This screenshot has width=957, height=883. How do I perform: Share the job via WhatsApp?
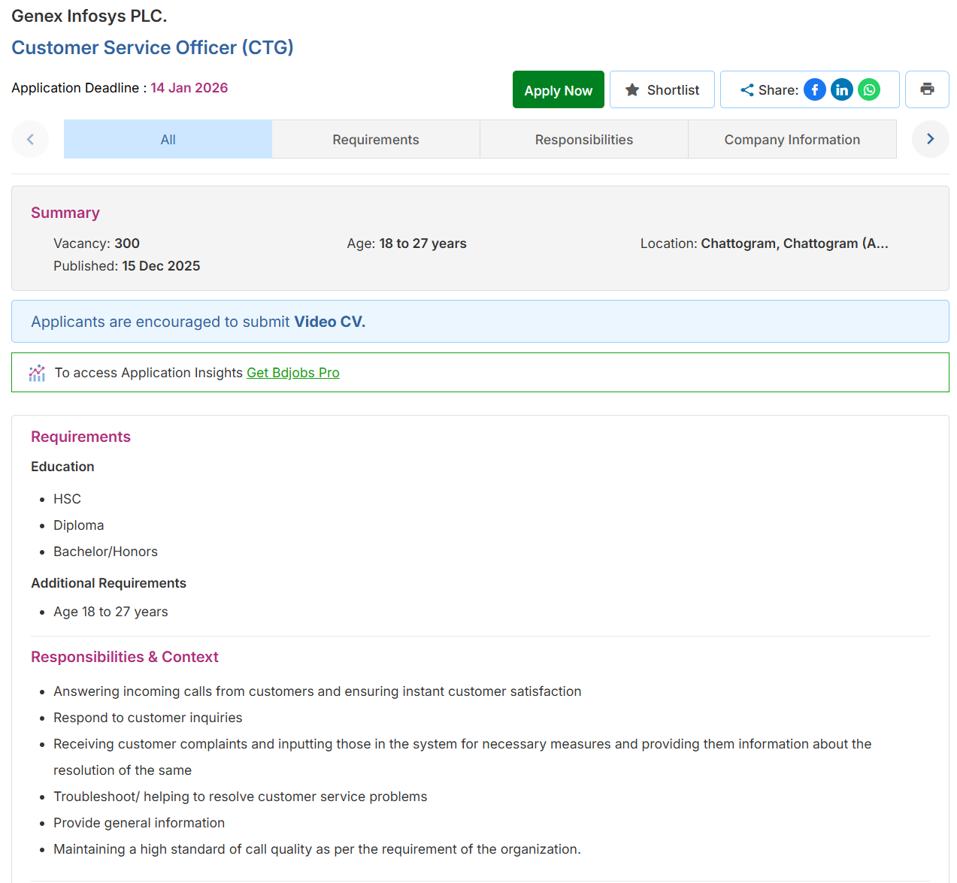click(869, 89)
